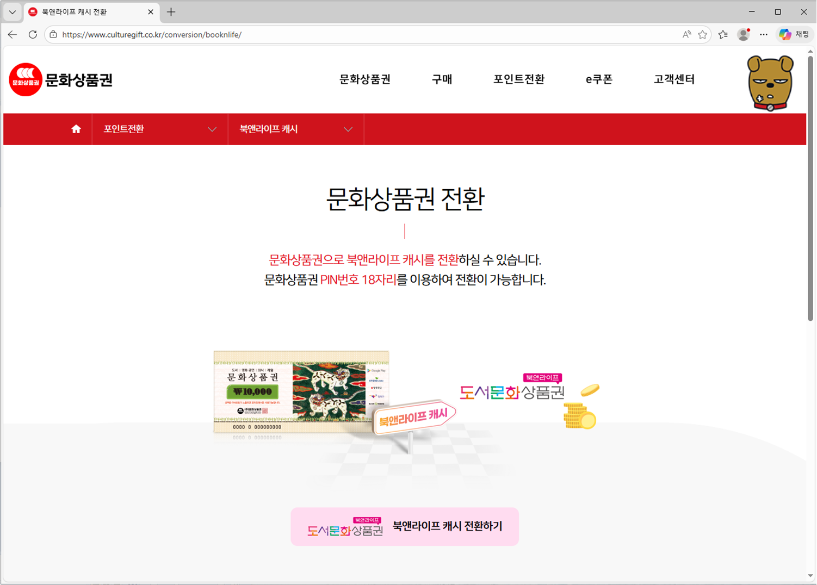Add page to favorites star icon
Image resolution: width=817 pixels, height=585 pixels.
point(703,34)
